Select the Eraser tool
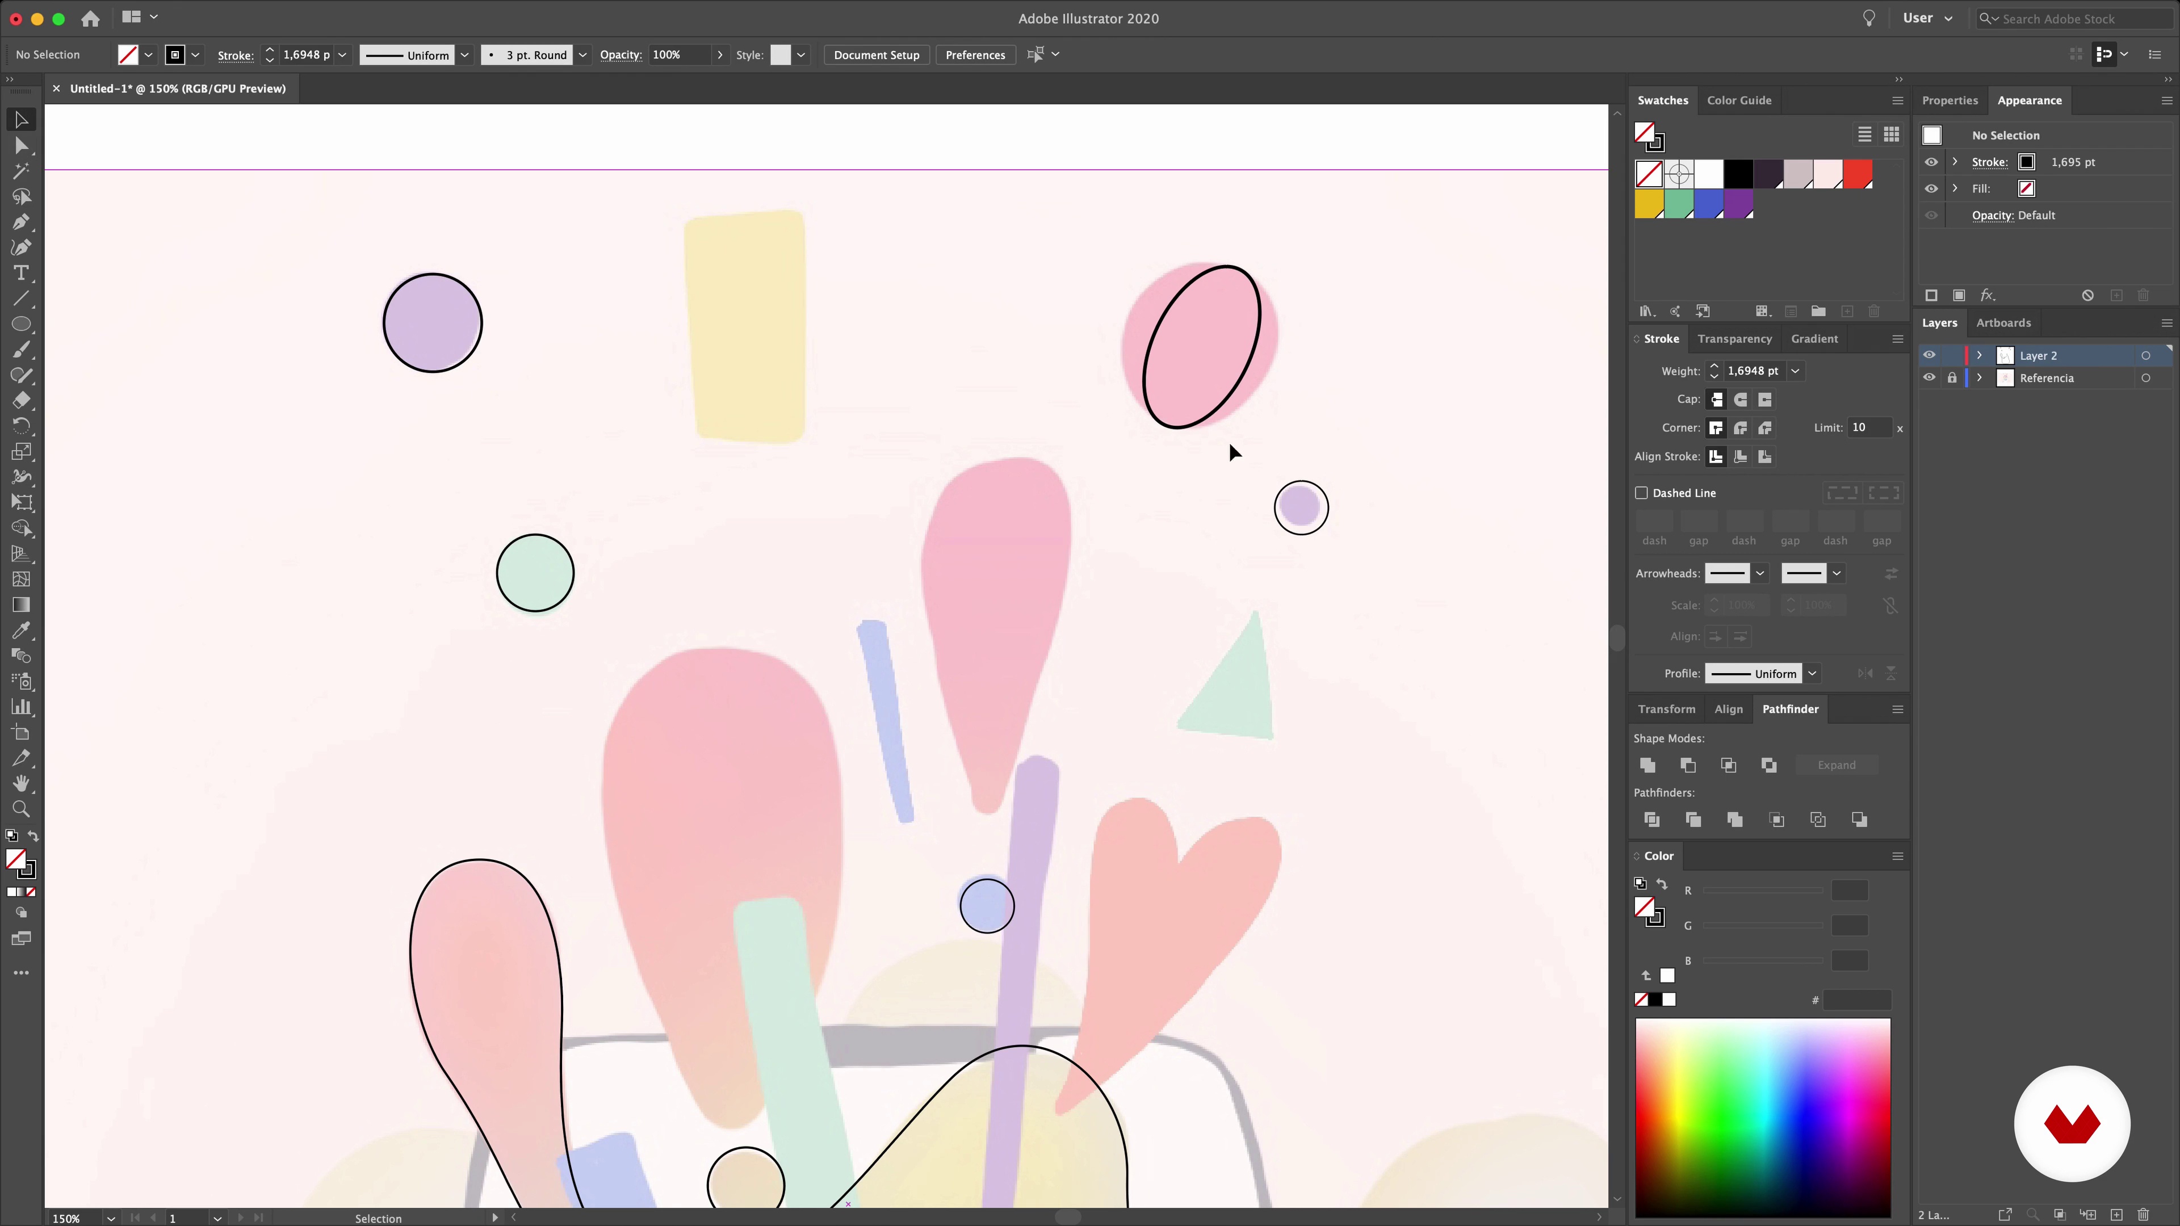 (21, 400)
